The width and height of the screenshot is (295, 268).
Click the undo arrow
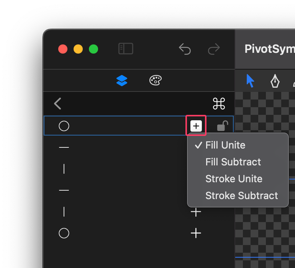185,49
